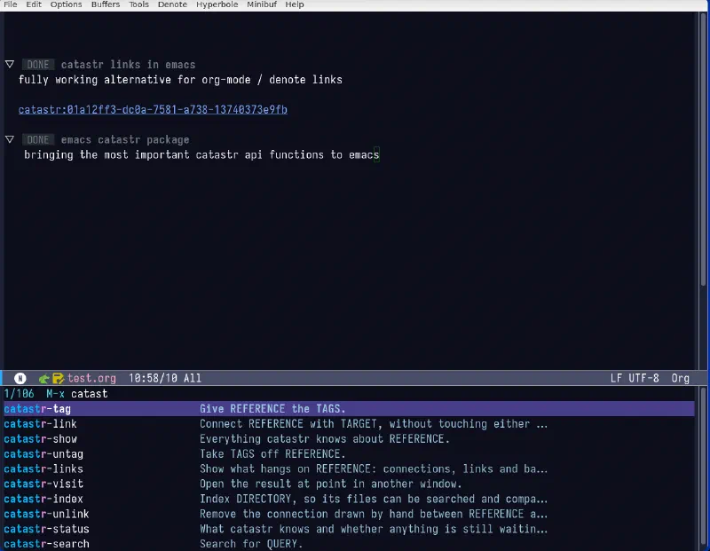Screen dimensions: 710x551
Task: Click the evil normal-state N indicator in modeline
Action: (20, 378)
